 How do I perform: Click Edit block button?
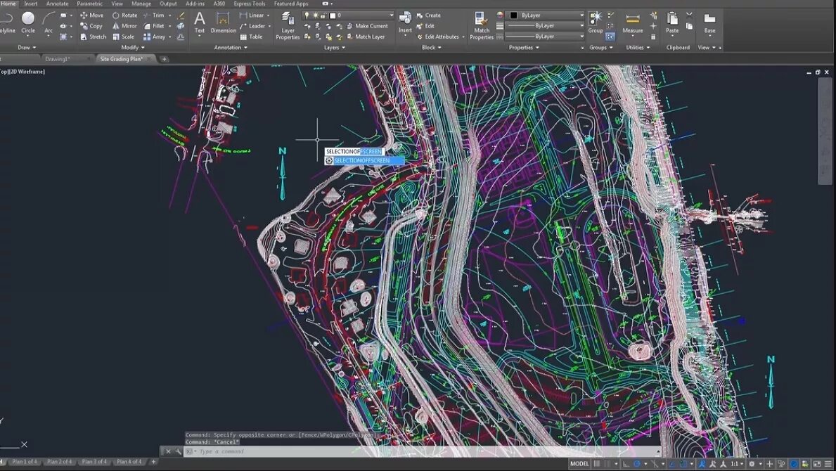tap(425, 26)
